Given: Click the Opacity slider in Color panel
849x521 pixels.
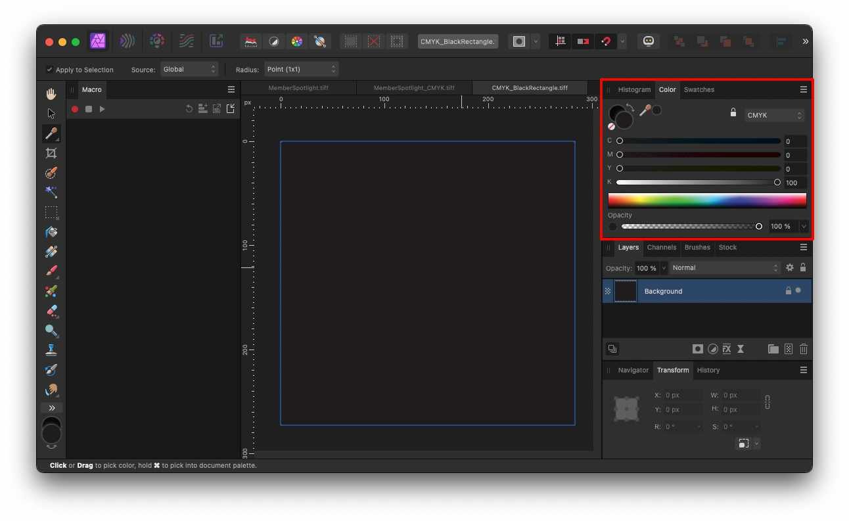Looking at the screenshot, I should (691, 226).
